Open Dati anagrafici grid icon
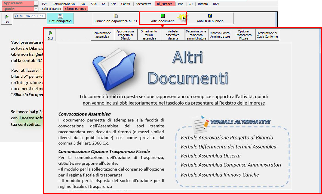 [x=60, y=16]
